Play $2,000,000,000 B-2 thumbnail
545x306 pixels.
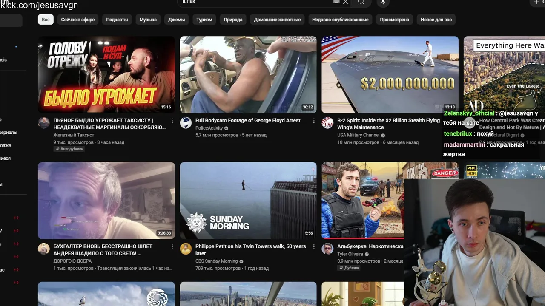(x=390, y=74)
